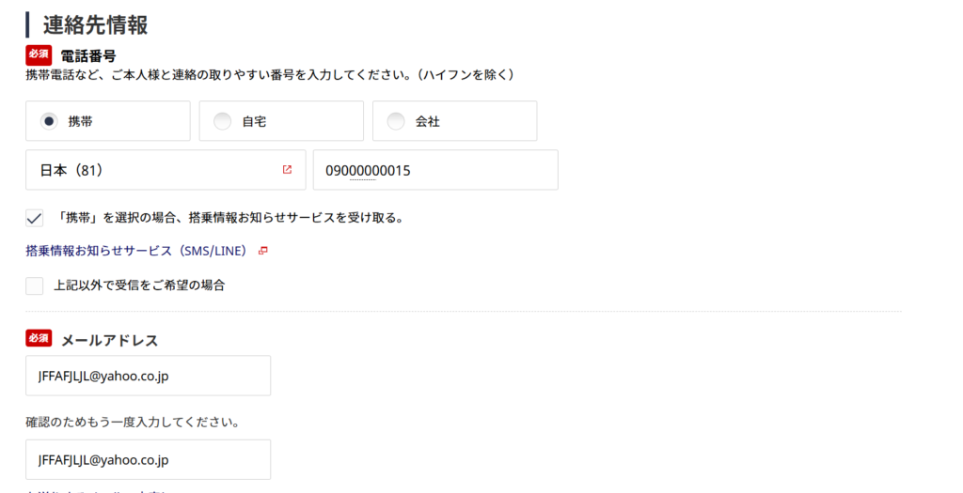Focus the first メールアドレス input field
This screenshot has width=963, height=493.
click(148, 376)
